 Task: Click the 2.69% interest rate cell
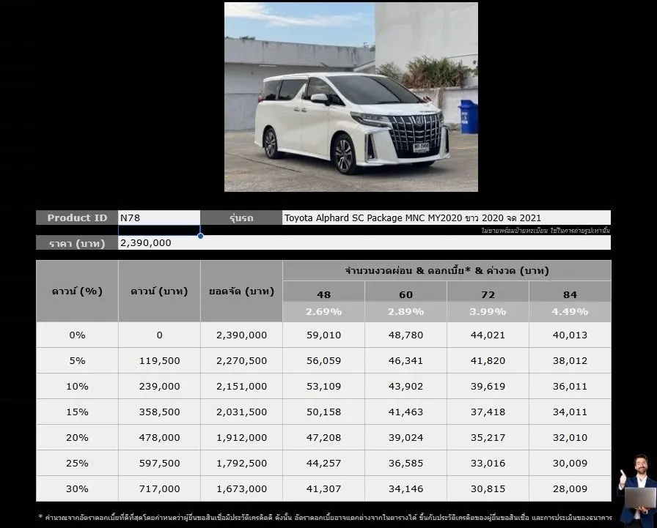323,312
